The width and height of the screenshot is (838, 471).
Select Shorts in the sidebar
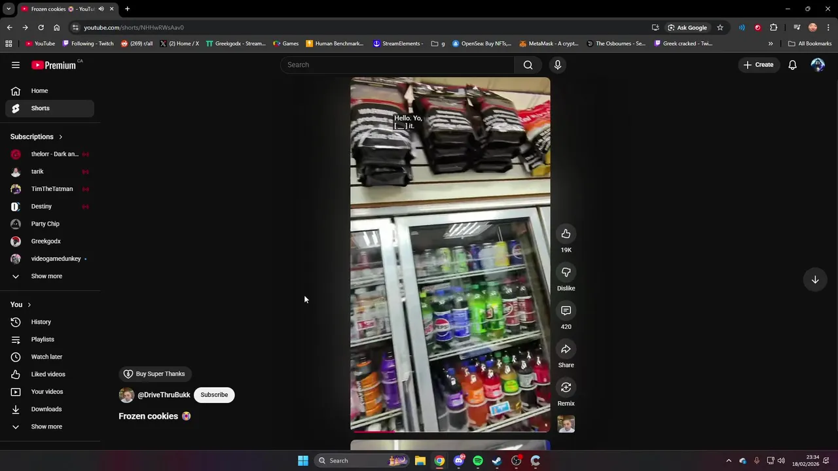click(x=50, y=108)
